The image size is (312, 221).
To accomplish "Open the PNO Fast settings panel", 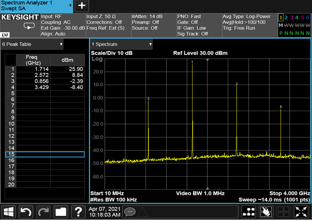I will pyautogui.click(x=199, y=25).
